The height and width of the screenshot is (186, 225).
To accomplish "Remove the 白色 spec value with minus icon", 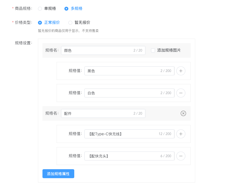I will [181, 93].
